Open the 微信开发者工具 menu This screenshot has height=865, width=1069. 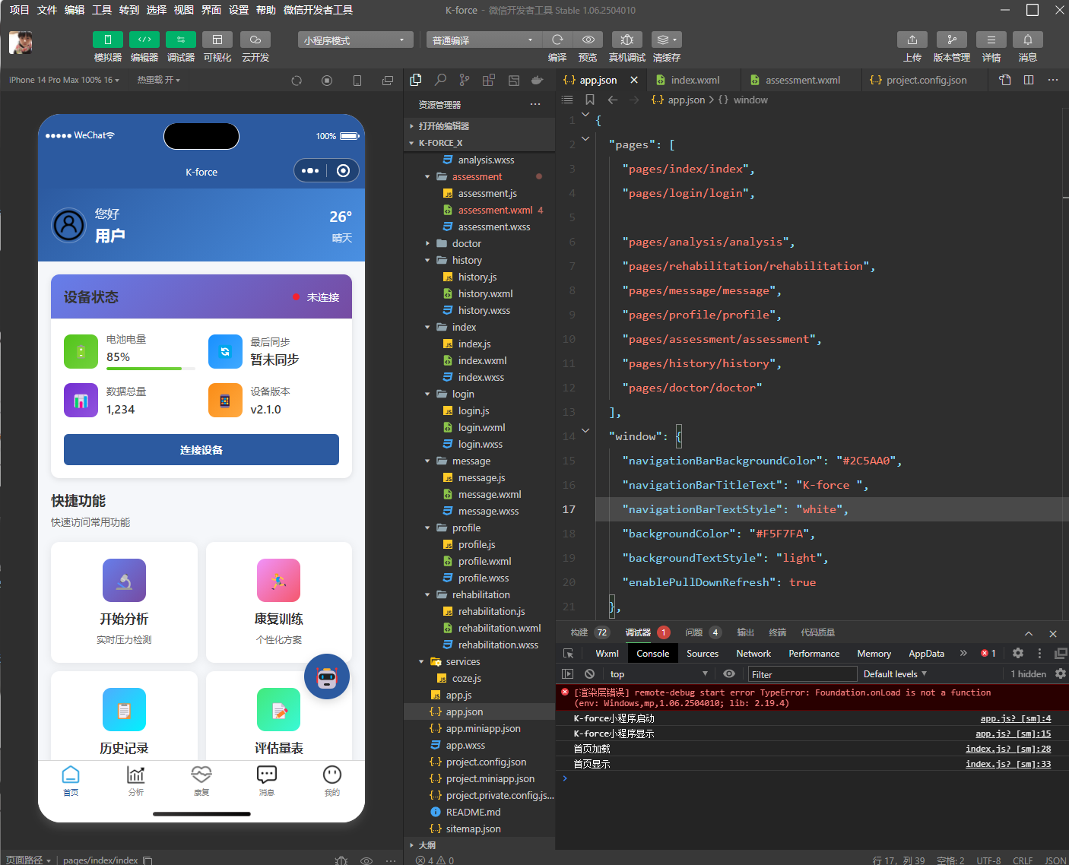318,10
